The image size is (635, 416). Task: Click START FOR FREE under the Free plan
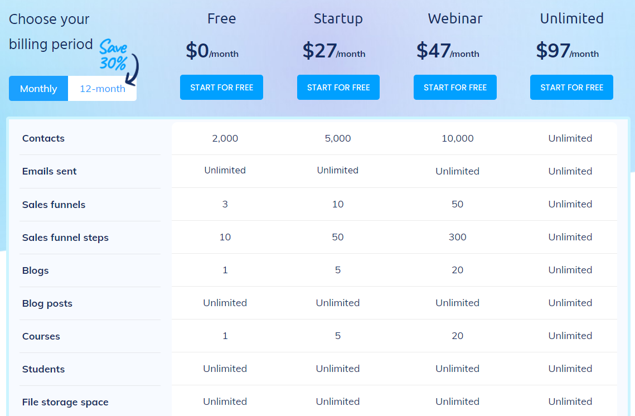[221, 87]
